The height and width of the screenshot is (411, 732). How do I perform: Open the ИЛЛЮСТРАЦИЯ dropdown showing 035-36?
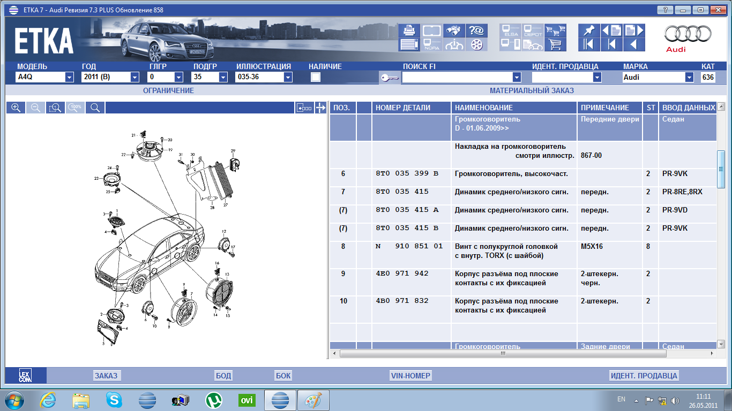click(288, 77)
